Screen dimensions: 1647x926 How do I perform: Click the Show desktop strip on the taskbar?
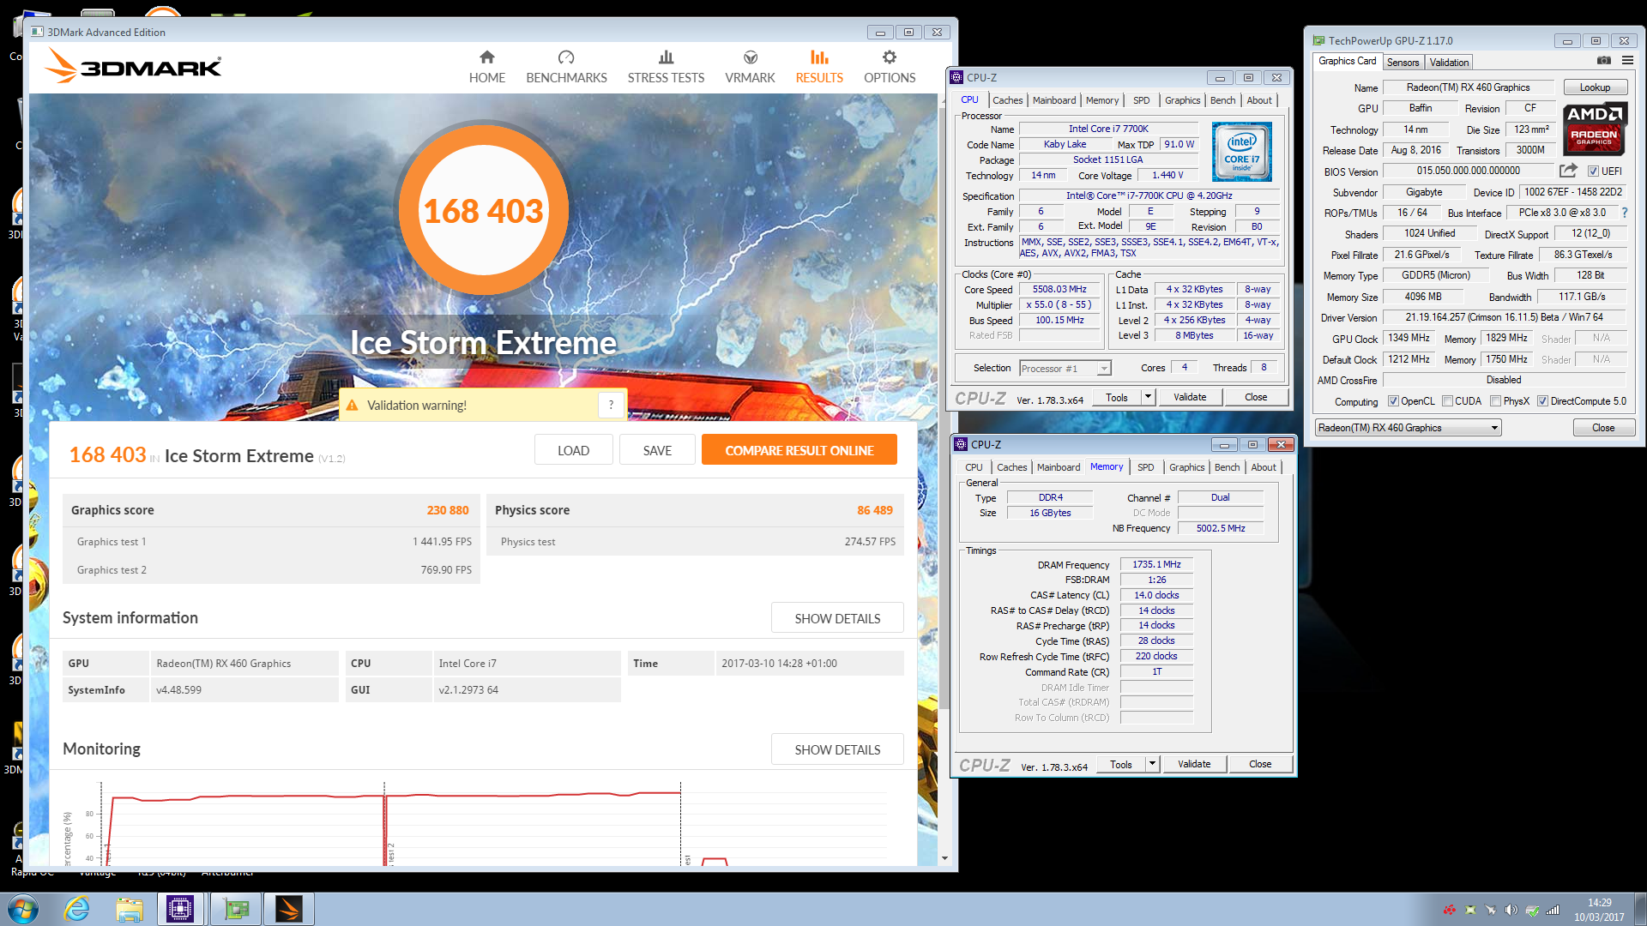1640,909
